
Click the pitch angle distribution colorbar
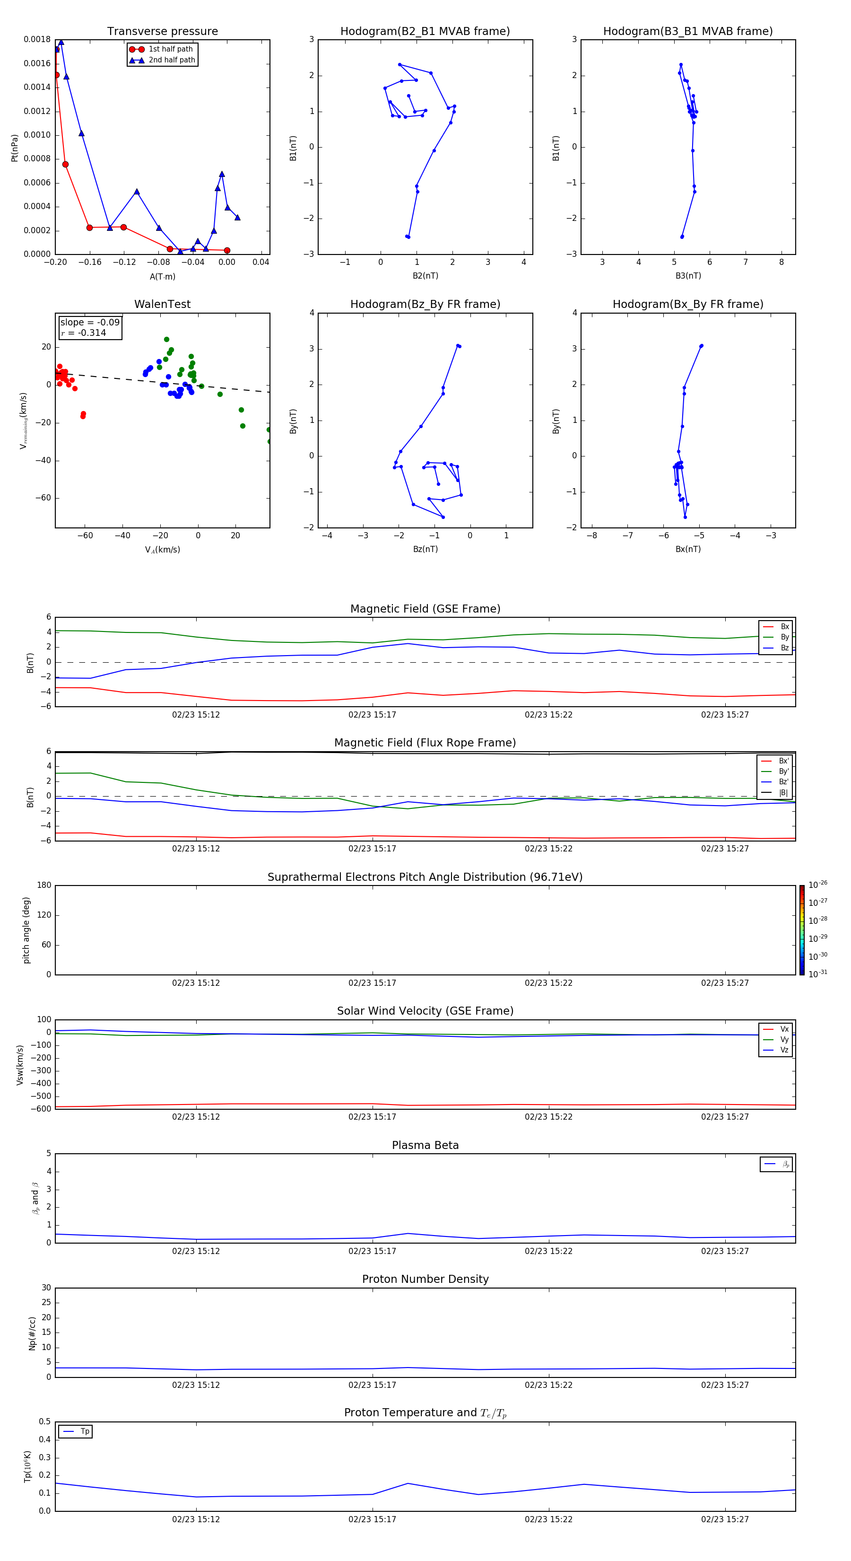click(802, 930)
